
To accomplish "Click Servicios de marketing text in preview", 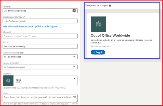I will click(x=101, y=46).
